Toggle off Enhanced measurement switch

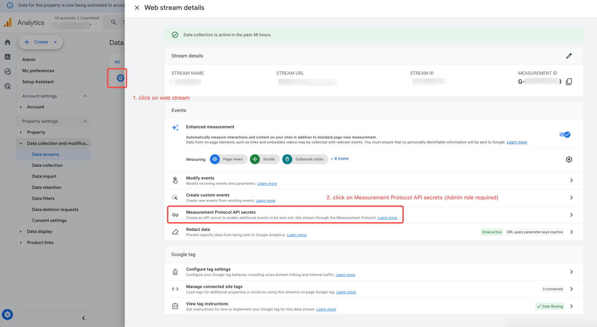click(565, 134)
